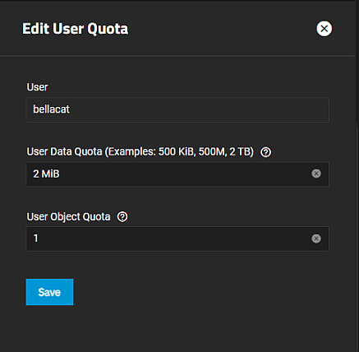Place cursor on the object quota value 1
This screenshot has height=352, width=359.
pyautogui.click(x=35, y=239)
